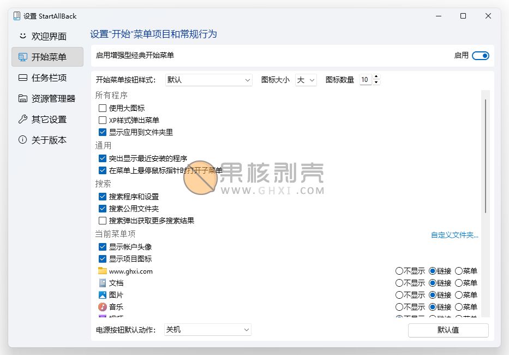Select 菜单 for 图片 row
Image resolution: width=509 pixels, height=355 pixels.
(x=459, y=295)
